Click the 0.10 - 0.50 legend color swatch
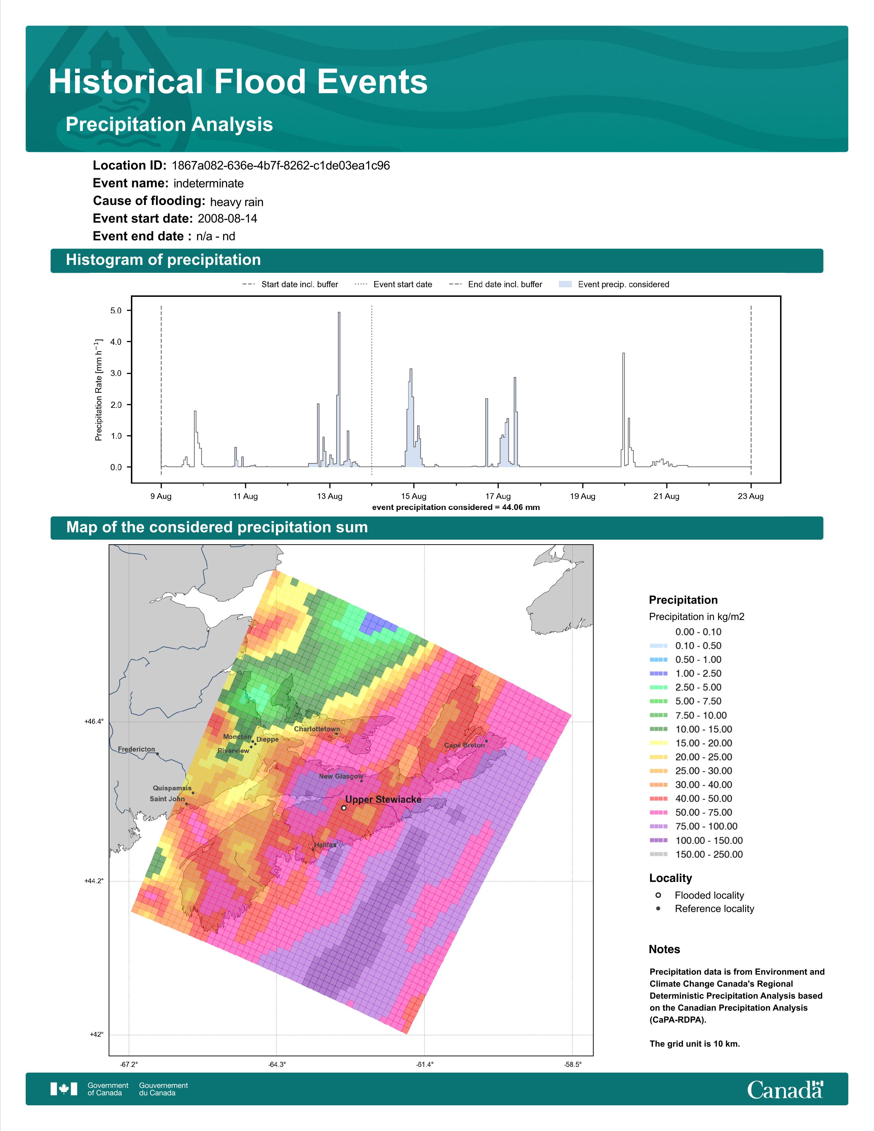Viewport: 874px width, 1131px height. click(658, 646)
